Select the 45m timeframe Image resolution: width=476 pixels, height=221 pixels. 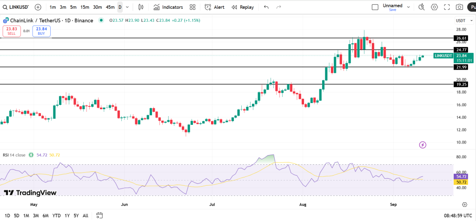point(110,7)
